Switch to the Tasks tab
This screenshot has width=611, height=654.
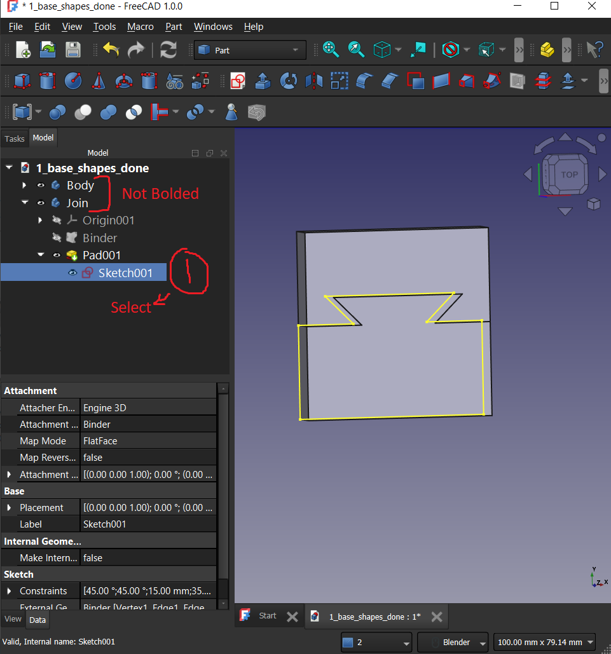[x=15, y=139]
